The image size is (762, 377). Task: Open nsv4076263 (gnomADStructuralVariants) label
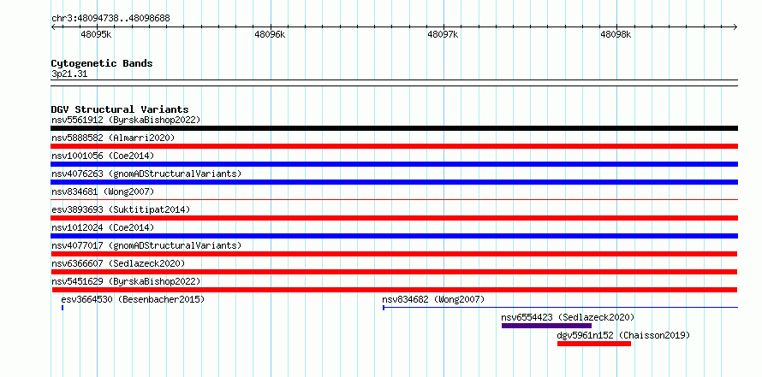pyautogui.click(x=146, y=174)
